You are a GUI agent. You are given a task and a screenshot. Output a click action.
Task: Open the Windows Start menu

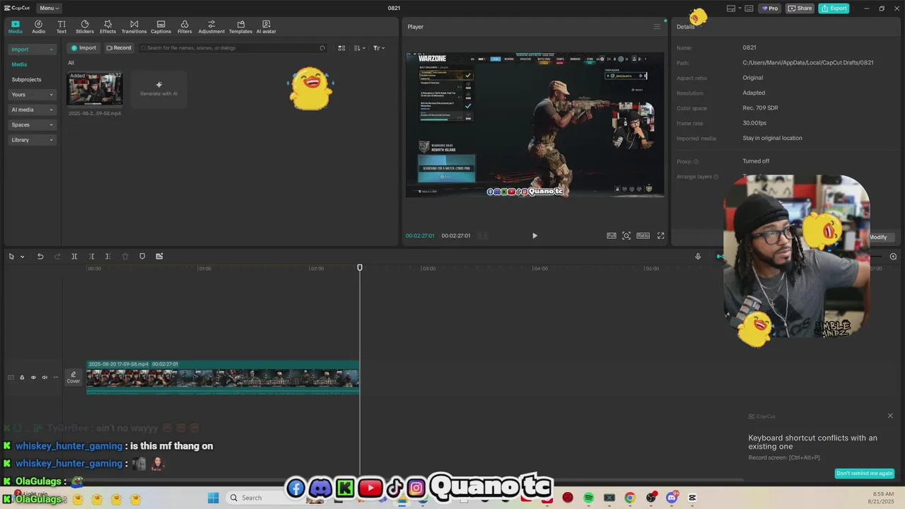pyautogui.click(x=214, y=498)
